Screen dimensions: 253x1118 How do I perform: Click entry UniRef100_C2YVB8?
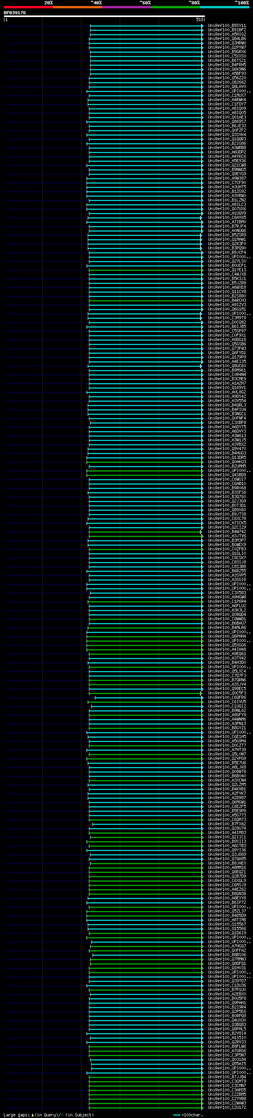227,1099
